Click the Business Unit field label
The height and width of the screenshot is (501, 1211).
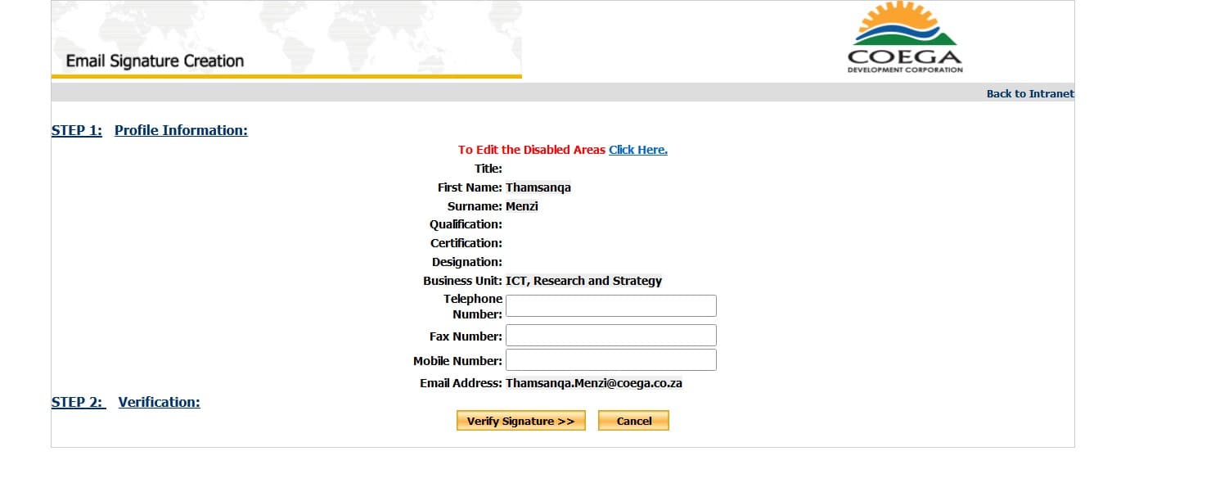coord(463,281)
